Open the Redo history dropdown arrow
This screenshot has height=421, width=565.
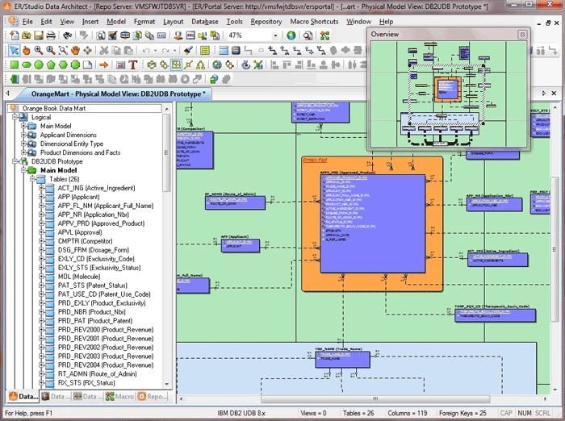tap(175, 51)
